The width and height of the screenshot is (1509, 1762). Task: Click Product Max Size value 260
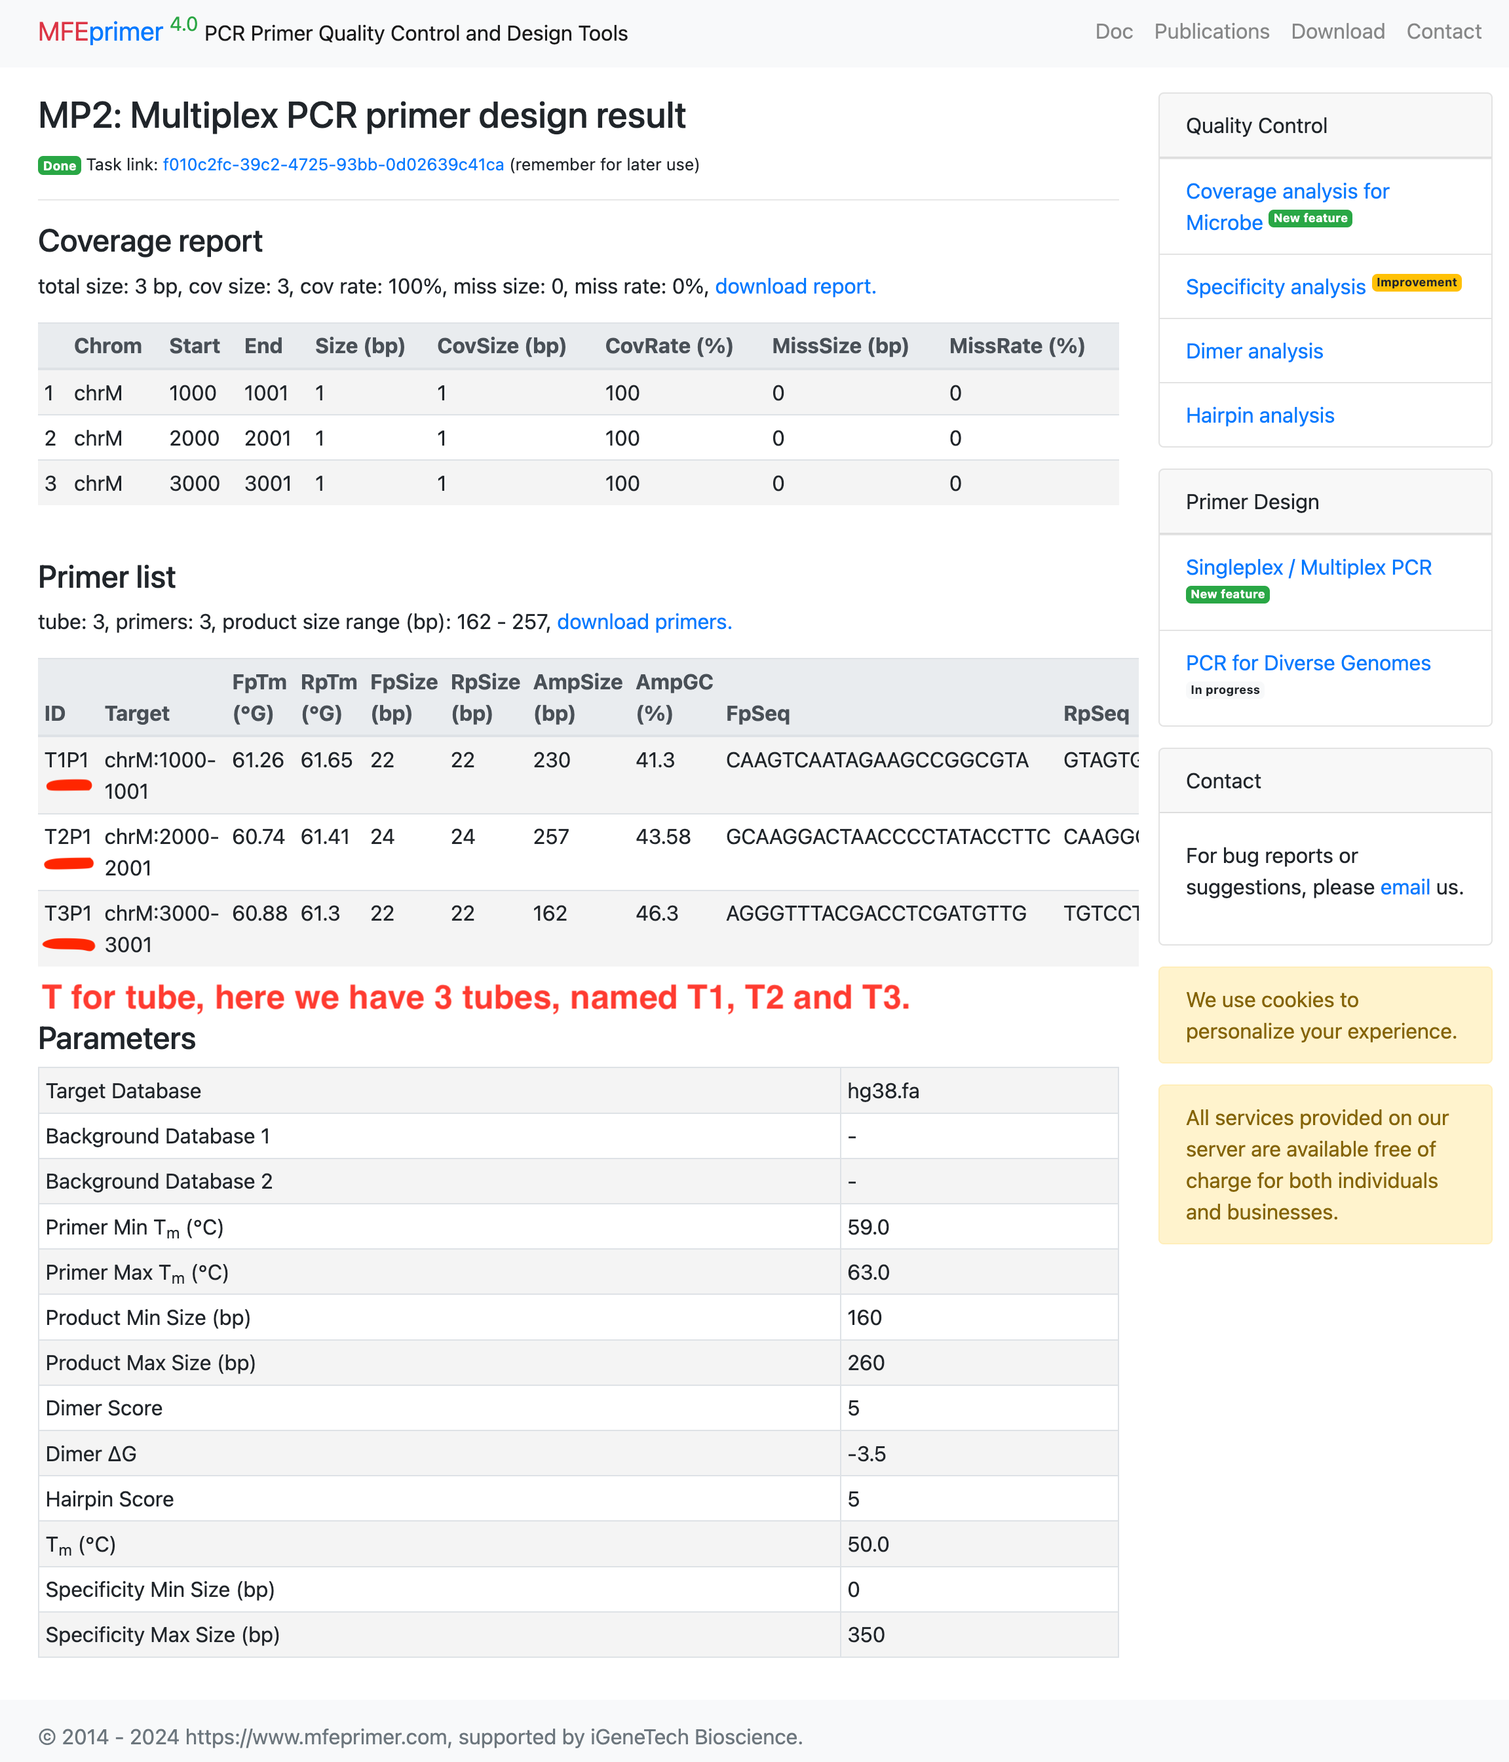pos(866,1362)
